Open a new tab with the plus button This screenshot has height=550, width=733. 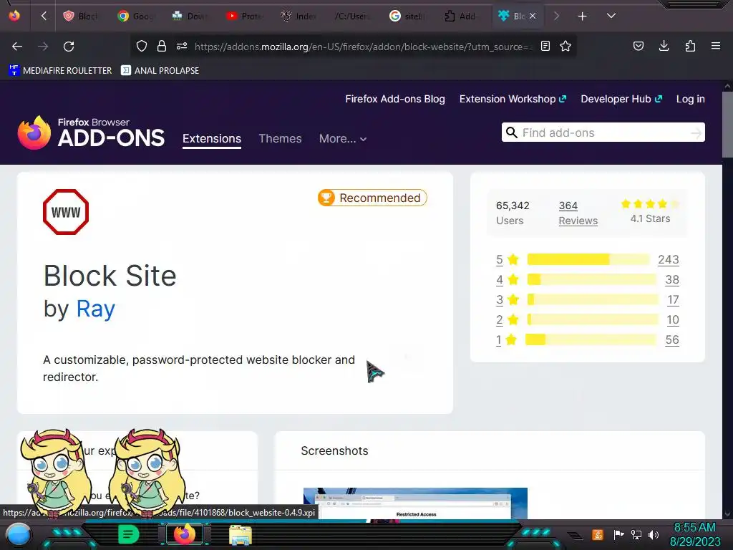pyautogui.click(x=582, y=16)
